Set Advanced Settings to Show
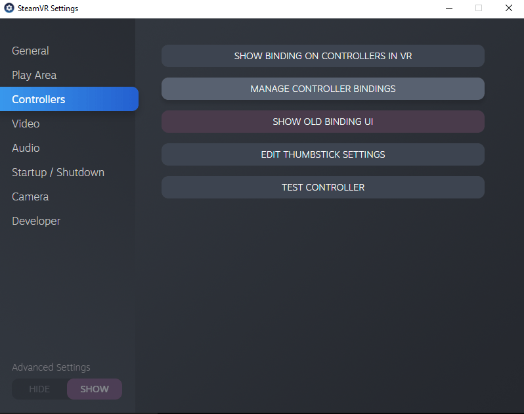Screen dimensions: 524x414 (x=95, y=389)
